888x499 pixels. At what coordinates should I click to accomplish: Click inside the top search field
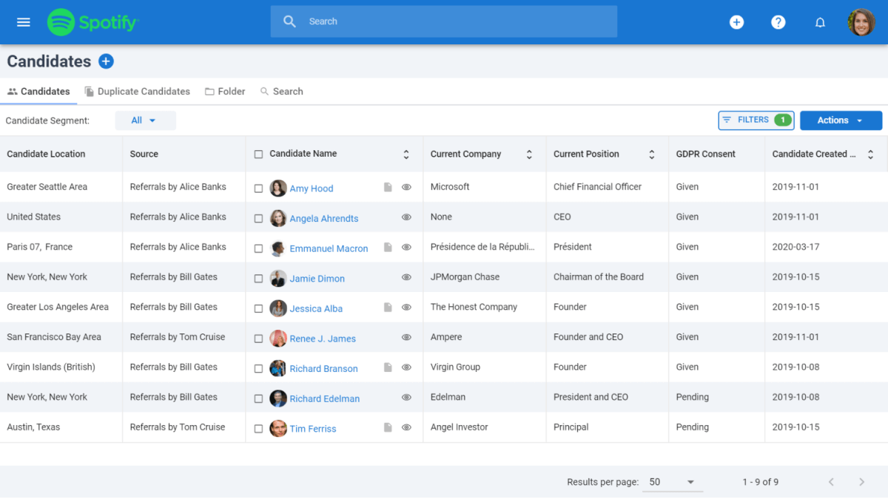click(443, 21)
